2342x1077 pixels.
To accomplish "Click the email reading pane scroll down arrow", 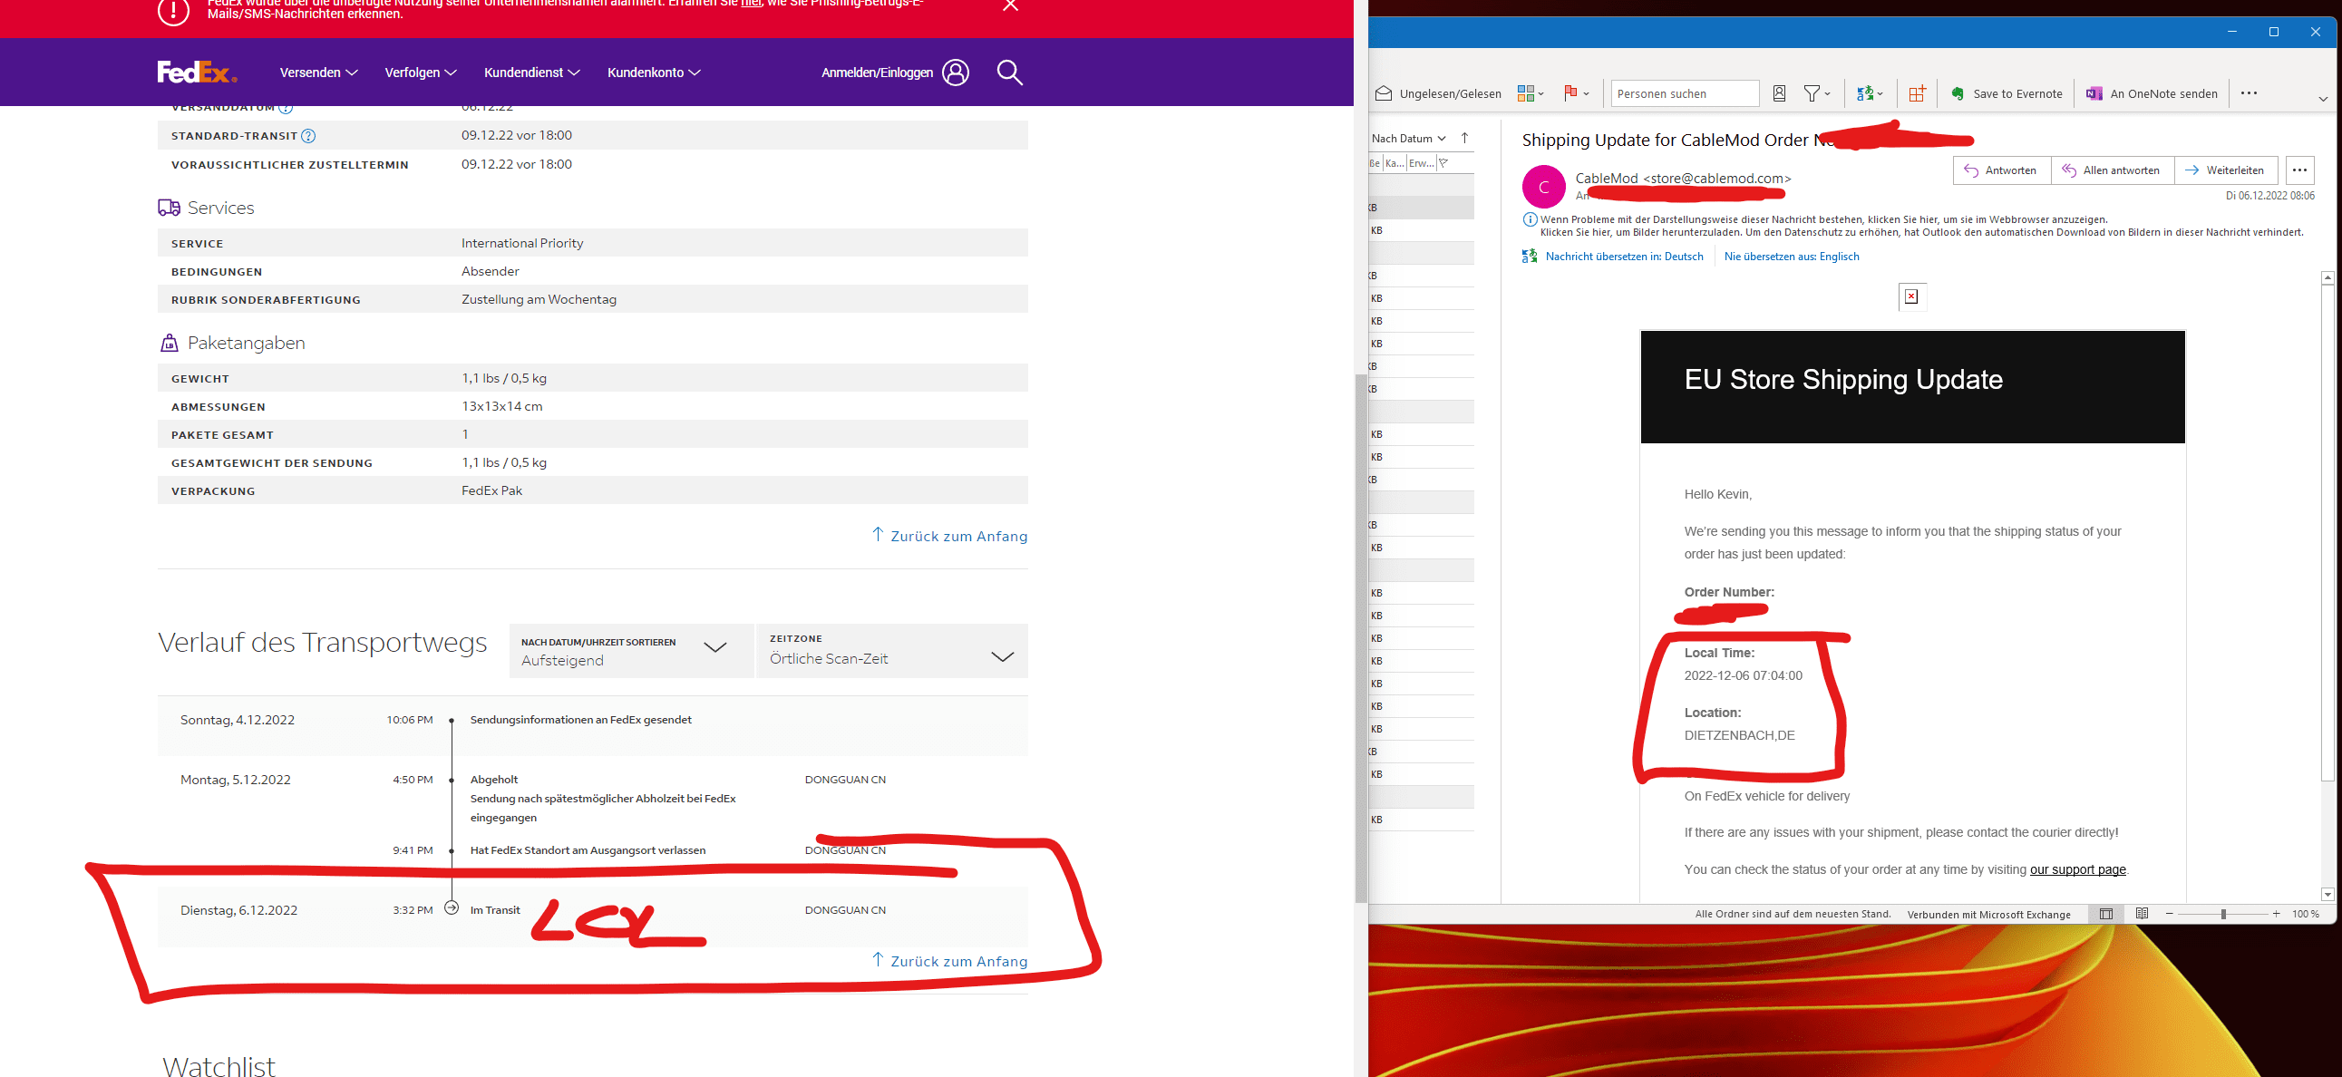I will (x=2327, y=894).
